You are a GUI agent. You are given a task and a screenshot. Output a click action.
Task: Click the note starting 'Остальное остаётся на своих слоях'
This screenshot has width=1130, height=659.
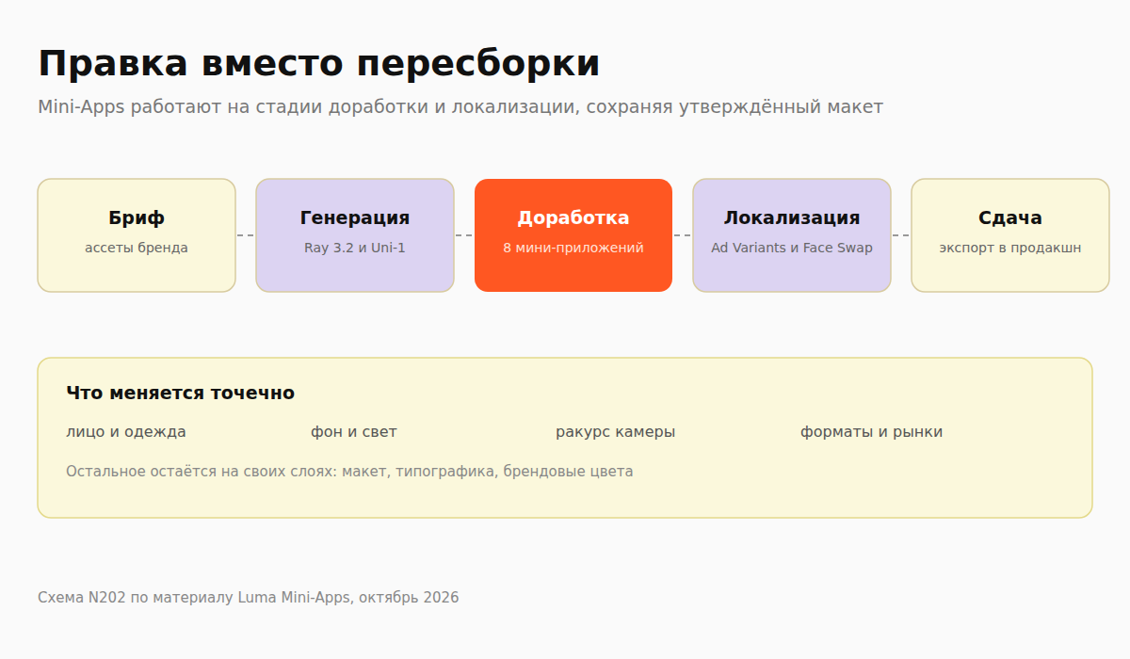pyautogui.click(x=349, y=472)
